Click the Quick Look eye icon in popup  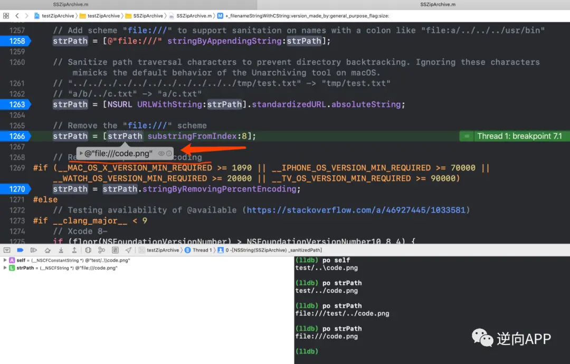coord(161,154)
